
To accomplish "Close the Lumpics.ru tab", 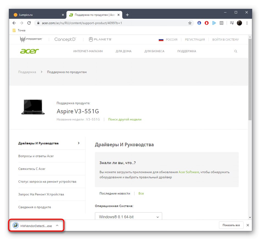I will [63, 15].
